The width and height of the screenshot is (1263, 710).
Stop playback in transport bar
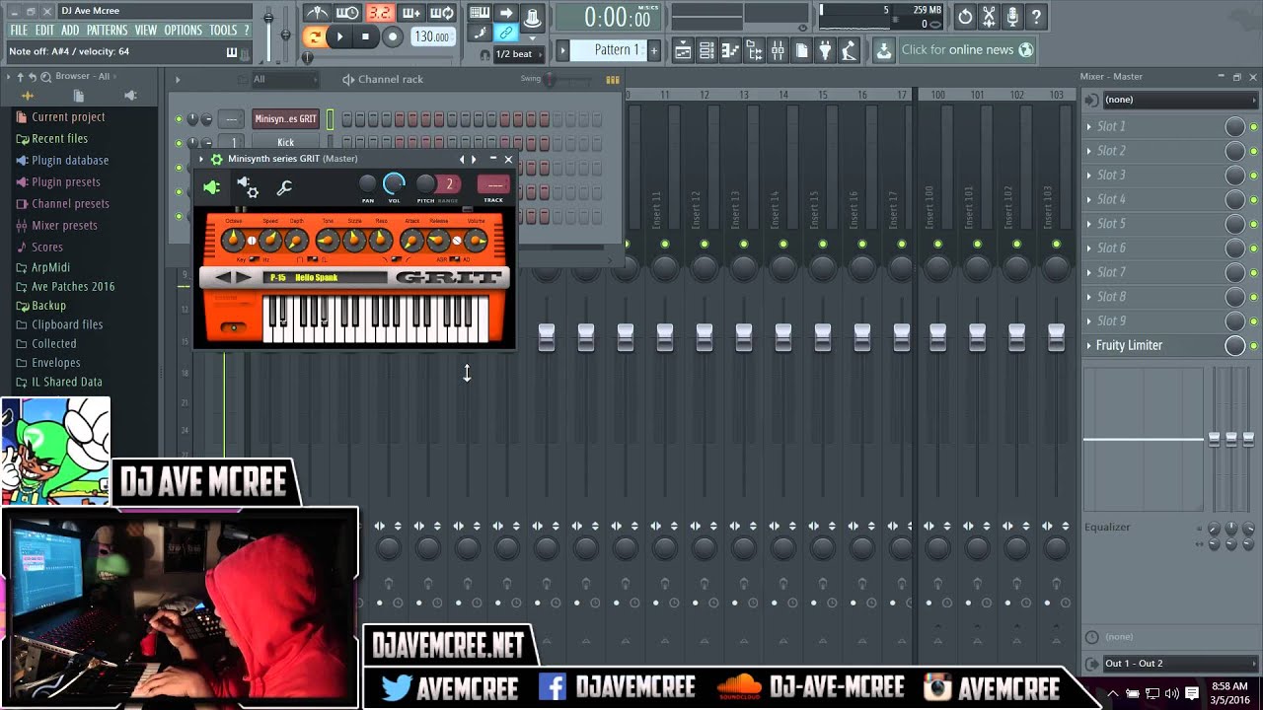click(365, 36)
